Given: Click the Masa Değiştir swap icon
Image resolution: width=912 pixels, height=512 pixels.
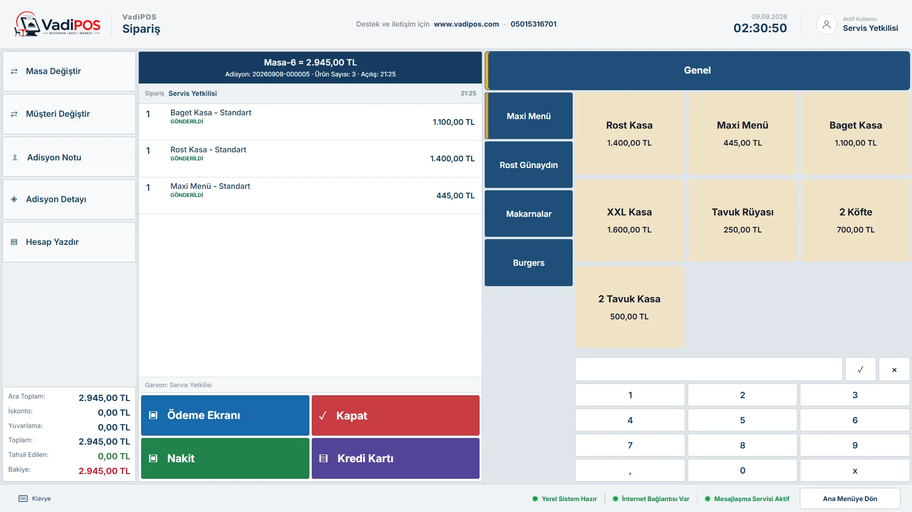Looking at the screenshot, I should point(14,71).
